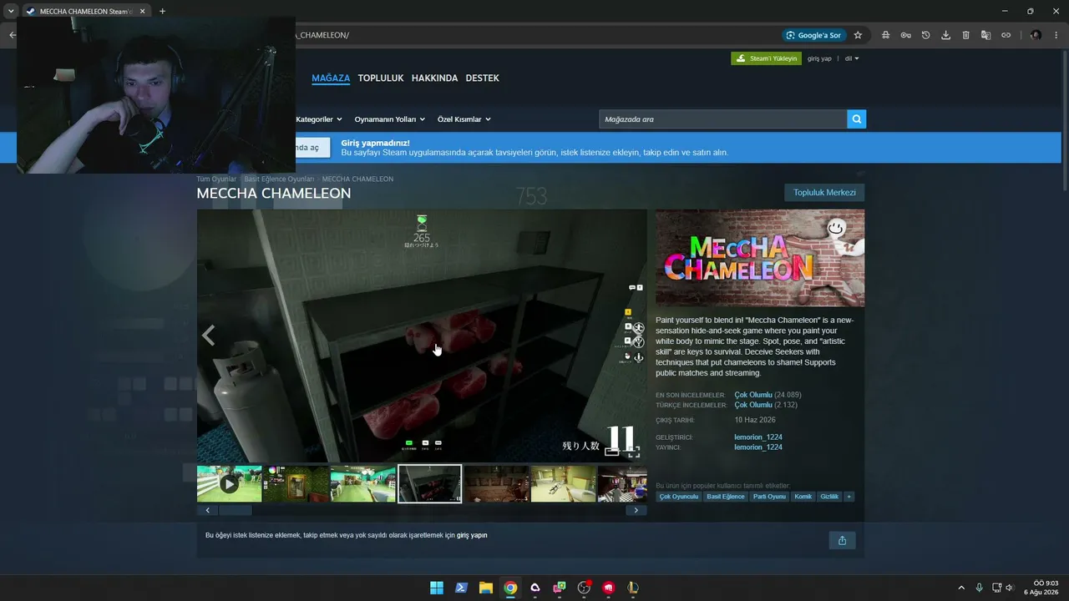
Task: Click the translate page icon
Action: (x=985, y=35)
